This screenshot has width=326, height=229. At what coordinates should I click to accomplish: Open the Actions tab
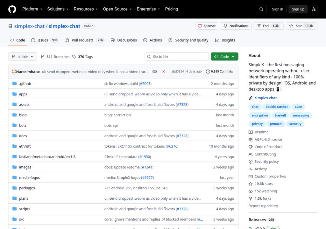click(x=152, y=40)
